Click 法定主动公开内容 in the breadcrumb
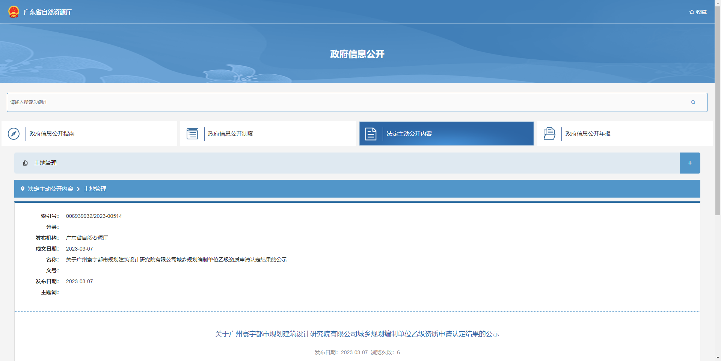The width and height of the screenshot is (721, 361). [x=50, y=189]
